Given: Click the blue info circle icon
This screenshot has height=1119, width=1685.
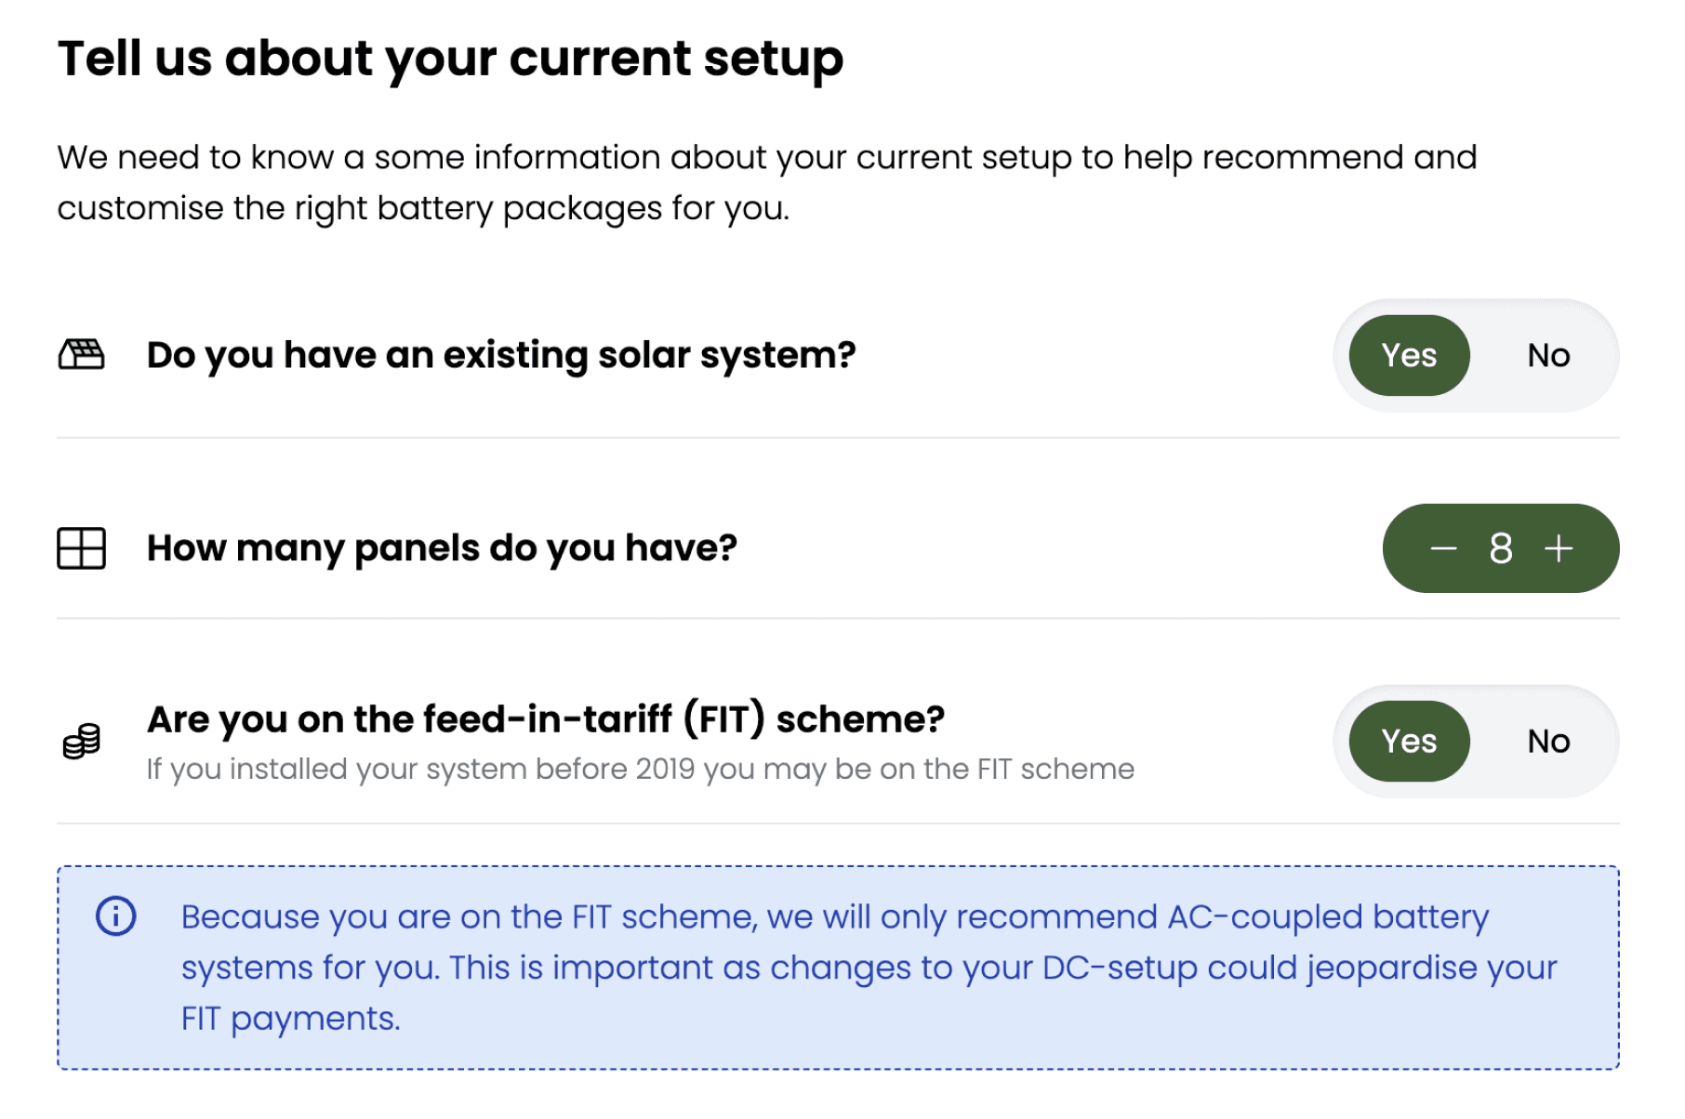Looking at the screenshot, I should [116, 916].
